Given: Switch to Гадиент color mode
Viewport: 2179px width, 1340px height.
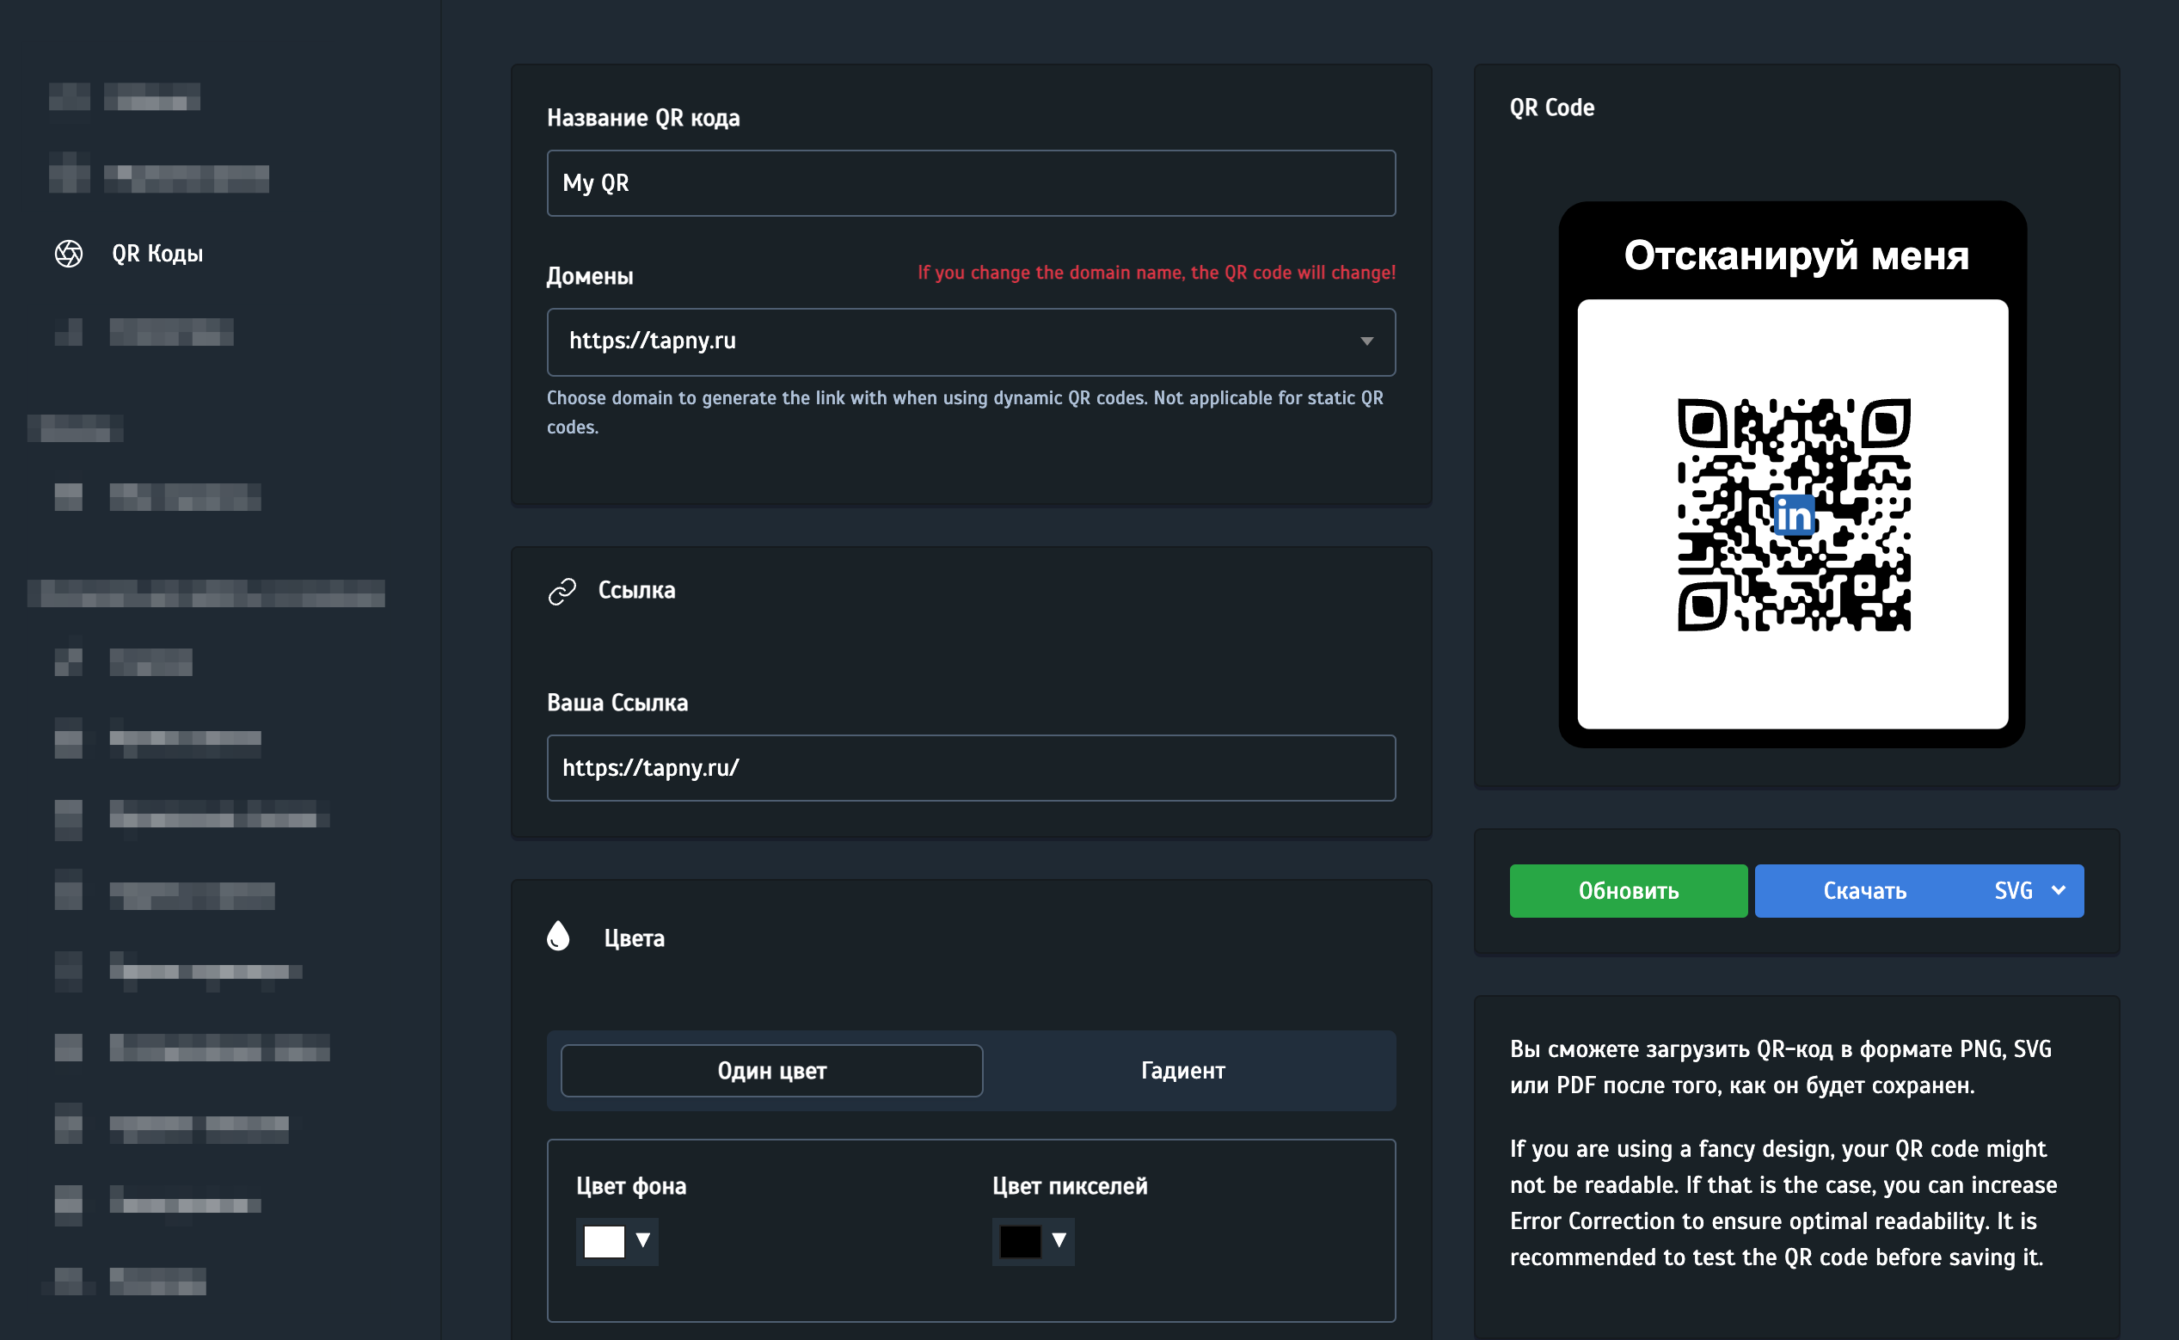Looking at the screenshot, I should (1182, 1071).
